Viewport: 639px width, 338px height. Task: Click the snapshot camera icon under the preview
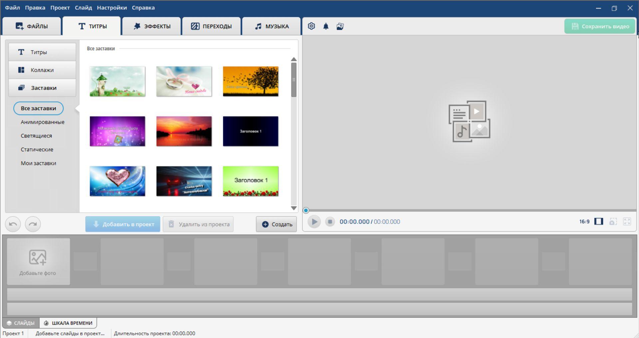click(613, 222)
